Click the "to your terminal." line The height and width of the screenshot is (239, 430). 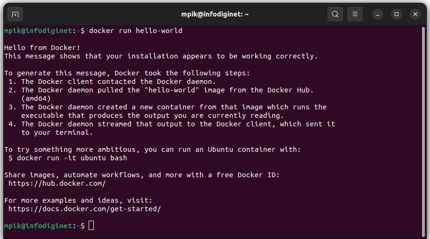[x=57, y=132]
